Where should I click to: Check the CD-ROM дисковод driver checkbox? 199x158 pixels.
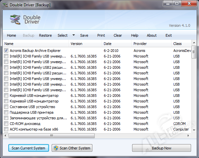pyautogui.click(x=6, y=124)
